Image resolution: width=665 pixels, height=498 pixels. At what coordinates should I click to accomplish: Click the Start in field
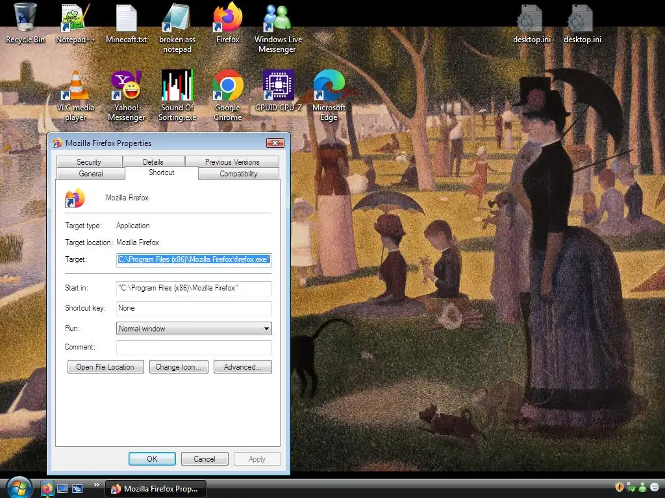[x=194, y=288]
